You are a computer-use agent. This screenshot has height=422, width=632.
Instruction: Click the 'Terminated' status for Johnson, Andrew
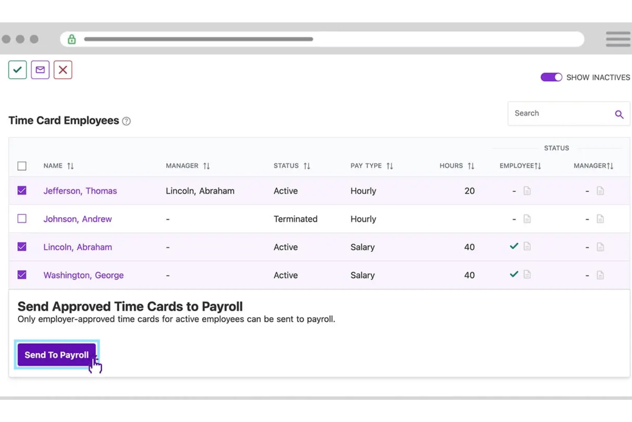(296, 219)
